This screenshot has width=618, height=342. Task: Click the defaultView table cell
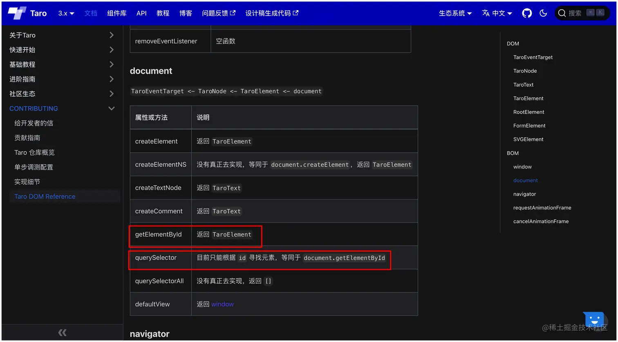161,304
